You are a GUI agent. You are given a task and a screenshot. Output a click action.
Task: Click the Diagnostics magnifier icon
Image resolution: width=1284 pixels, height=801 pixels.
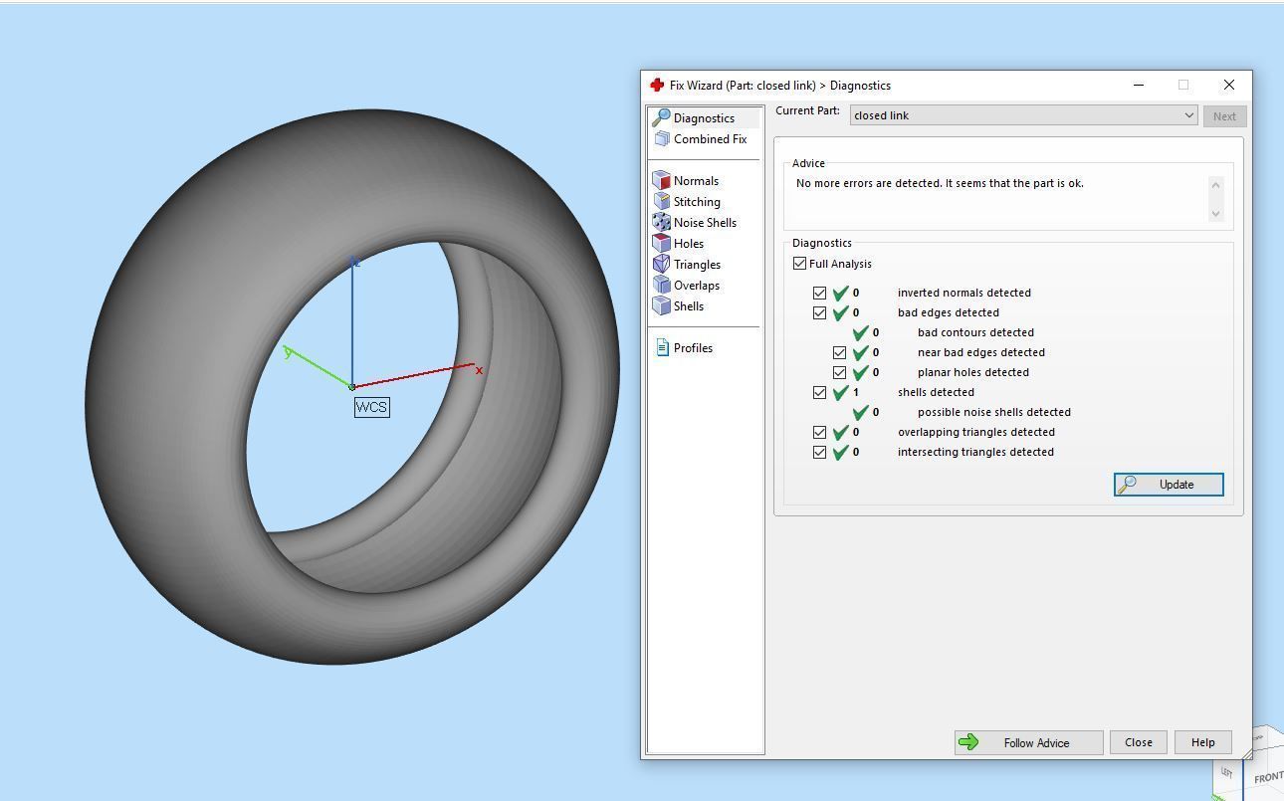coord(661,118)
